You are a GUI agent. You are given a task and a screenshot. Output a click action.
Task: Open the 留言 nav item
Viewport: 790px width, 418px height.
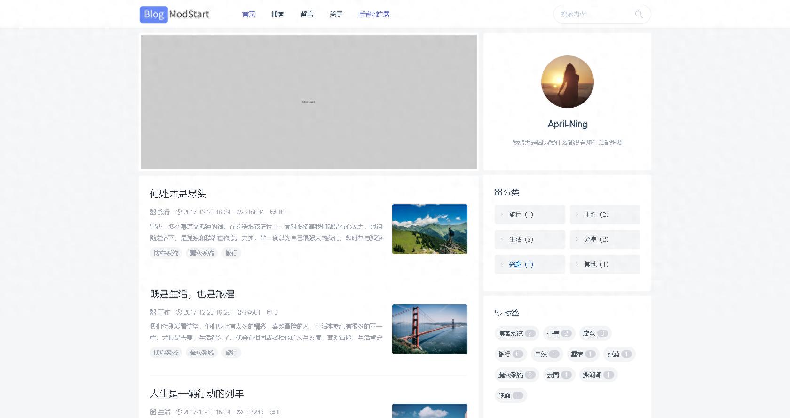[x=307, y=14]
